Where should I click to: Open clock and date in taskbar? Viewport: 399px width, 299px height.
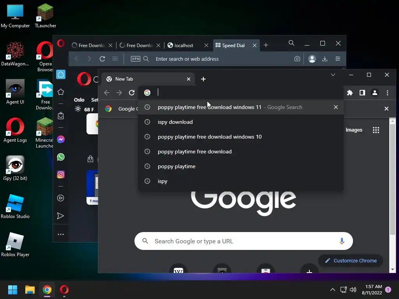point(372,290)
